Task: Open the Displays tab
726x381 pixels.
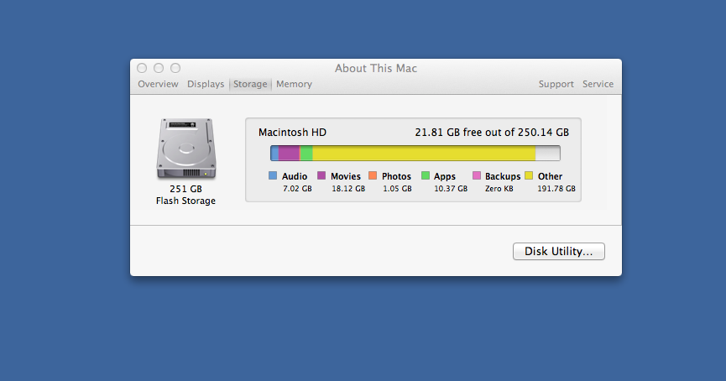Action: (x=206, y=84)
